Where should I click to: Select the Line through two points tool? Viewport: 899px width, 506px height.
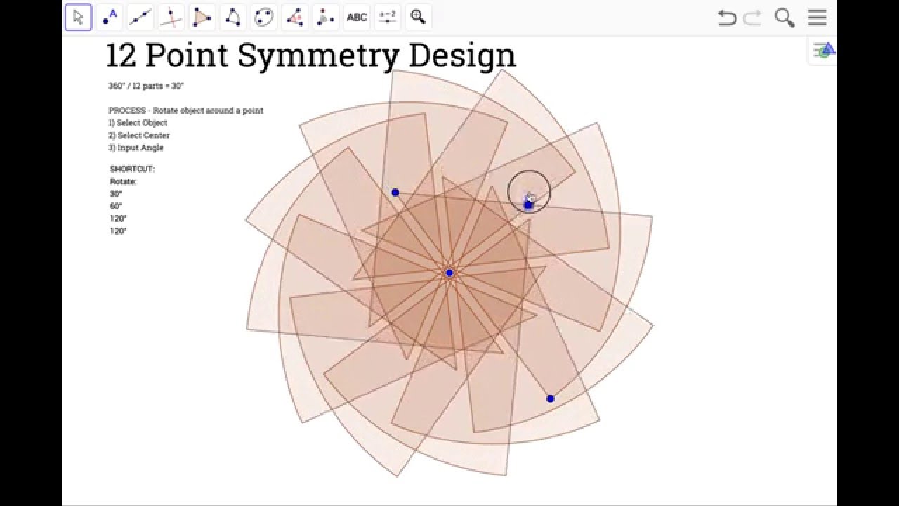coord(140,17)
